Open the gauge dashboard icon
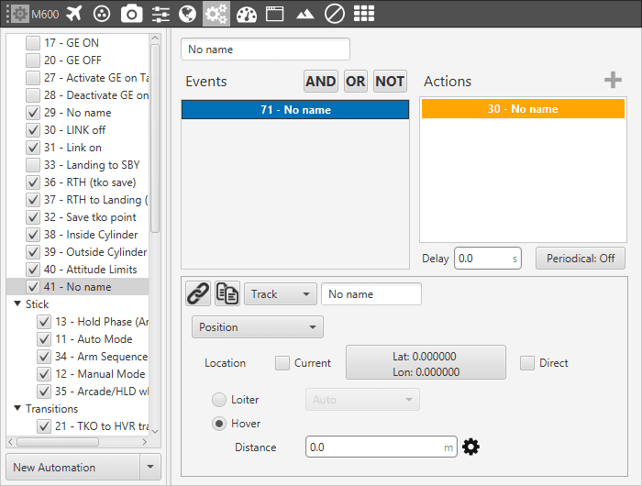 point(247,14)
